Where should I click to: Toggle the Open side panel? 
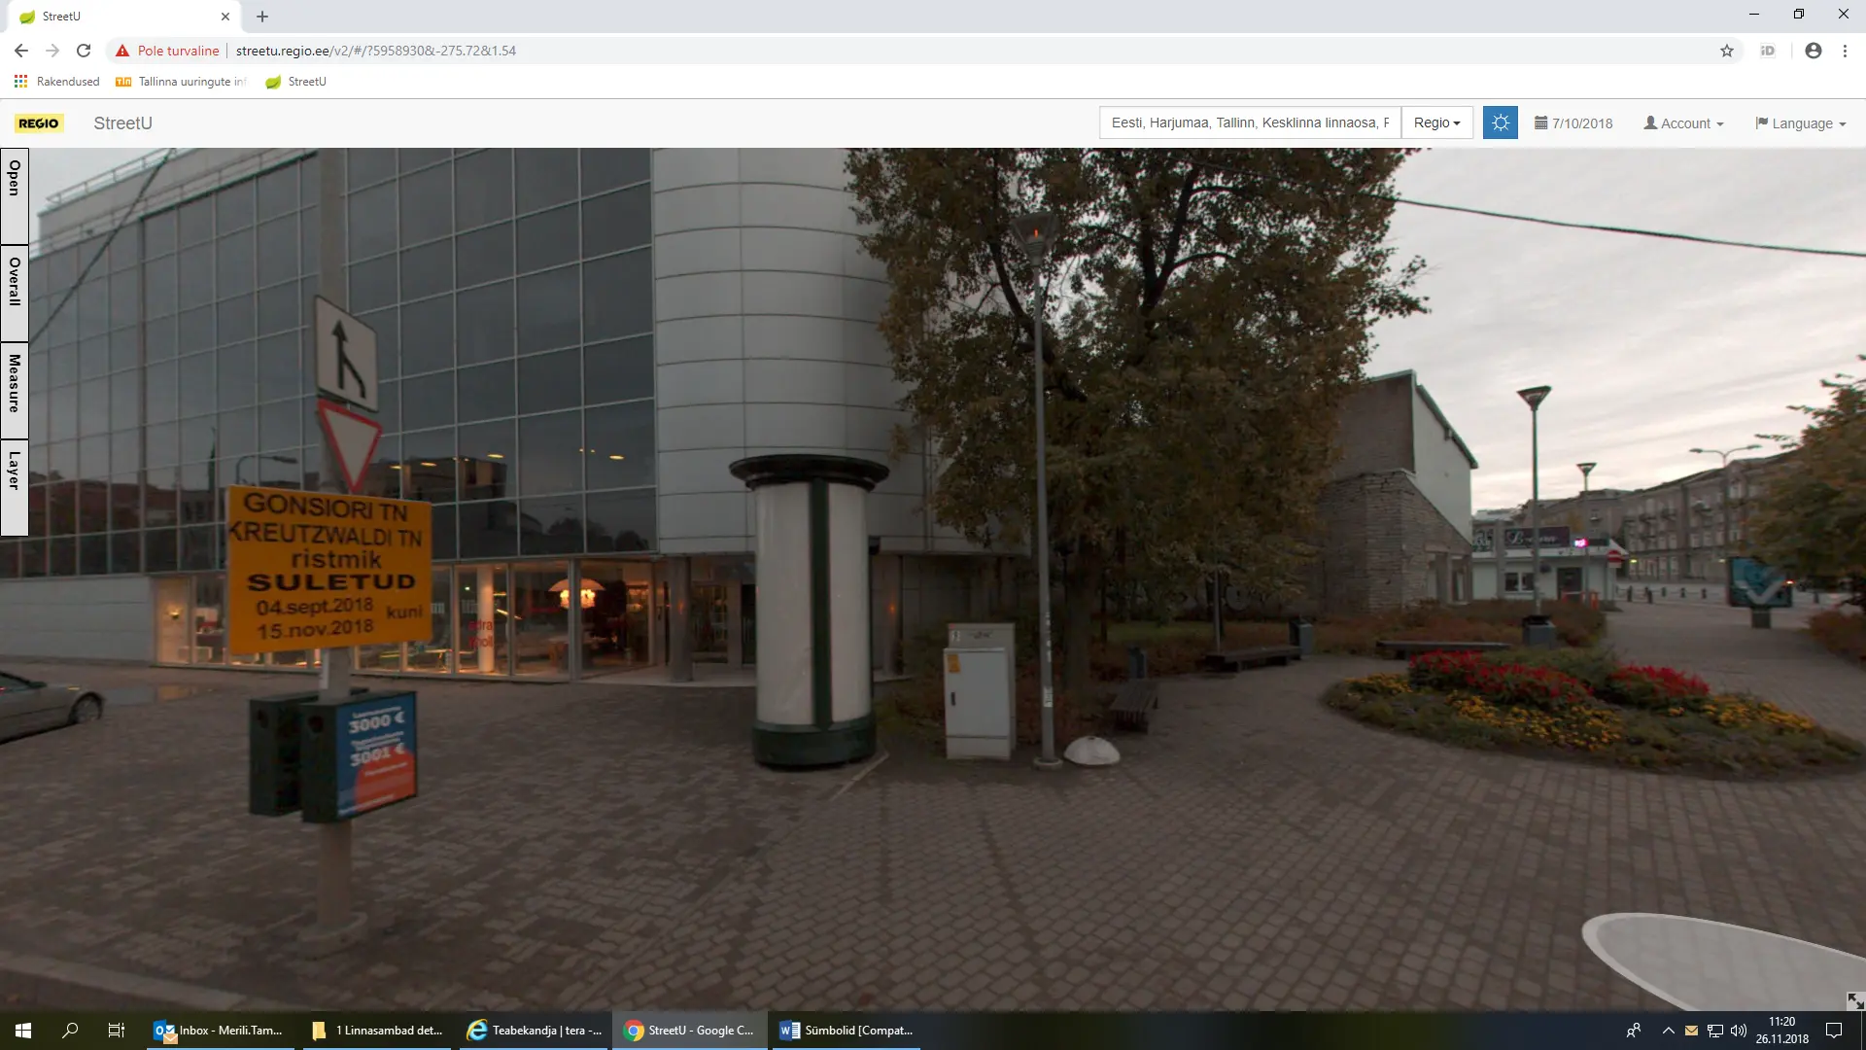click(x=15, y=195)
